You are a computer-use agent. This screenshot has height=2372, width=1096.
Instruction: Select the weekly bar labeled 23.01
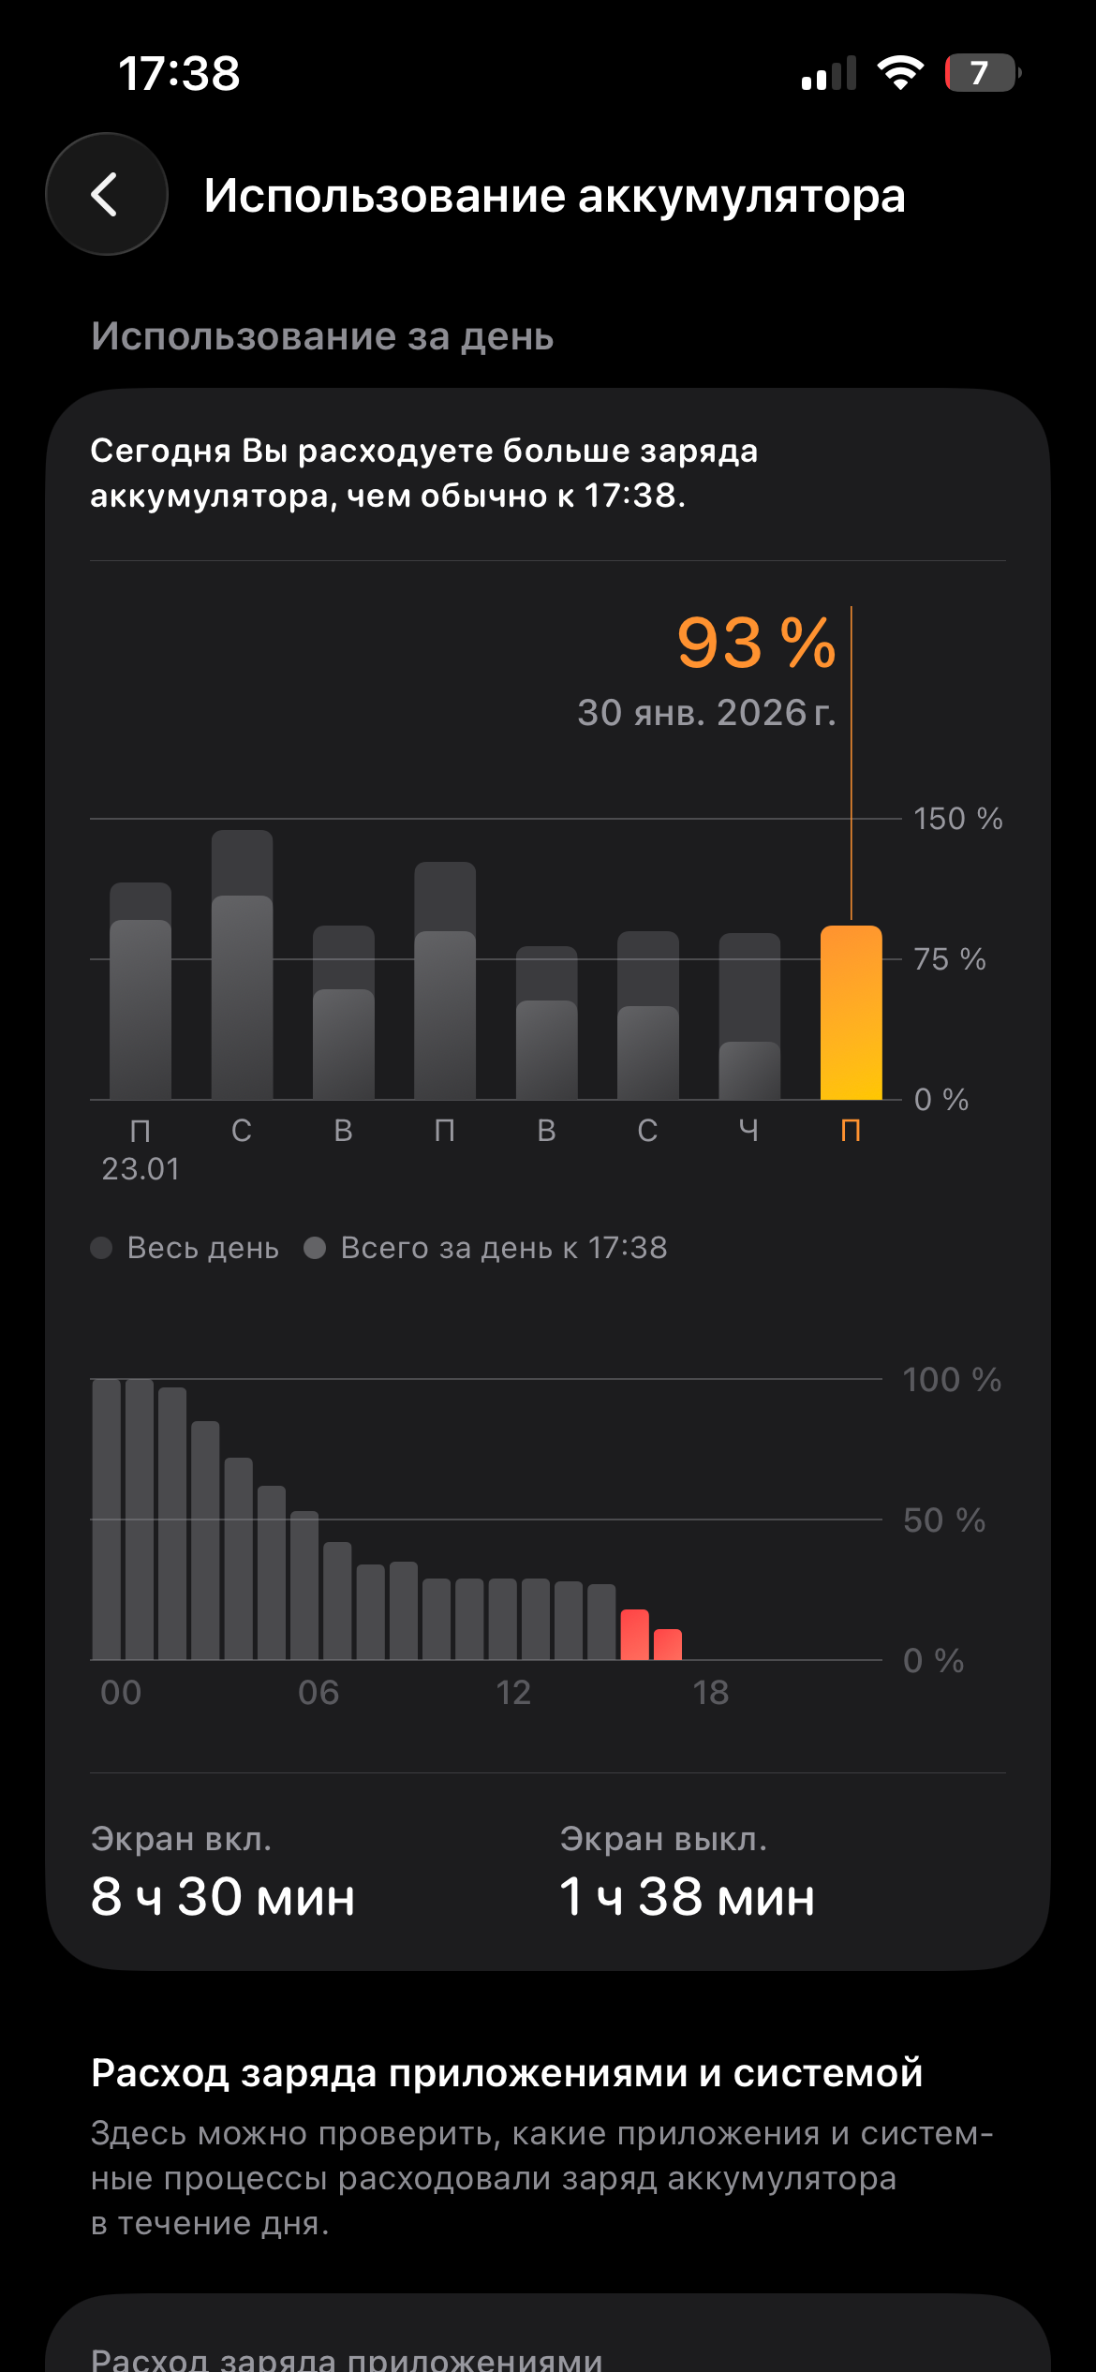point(141,991)
